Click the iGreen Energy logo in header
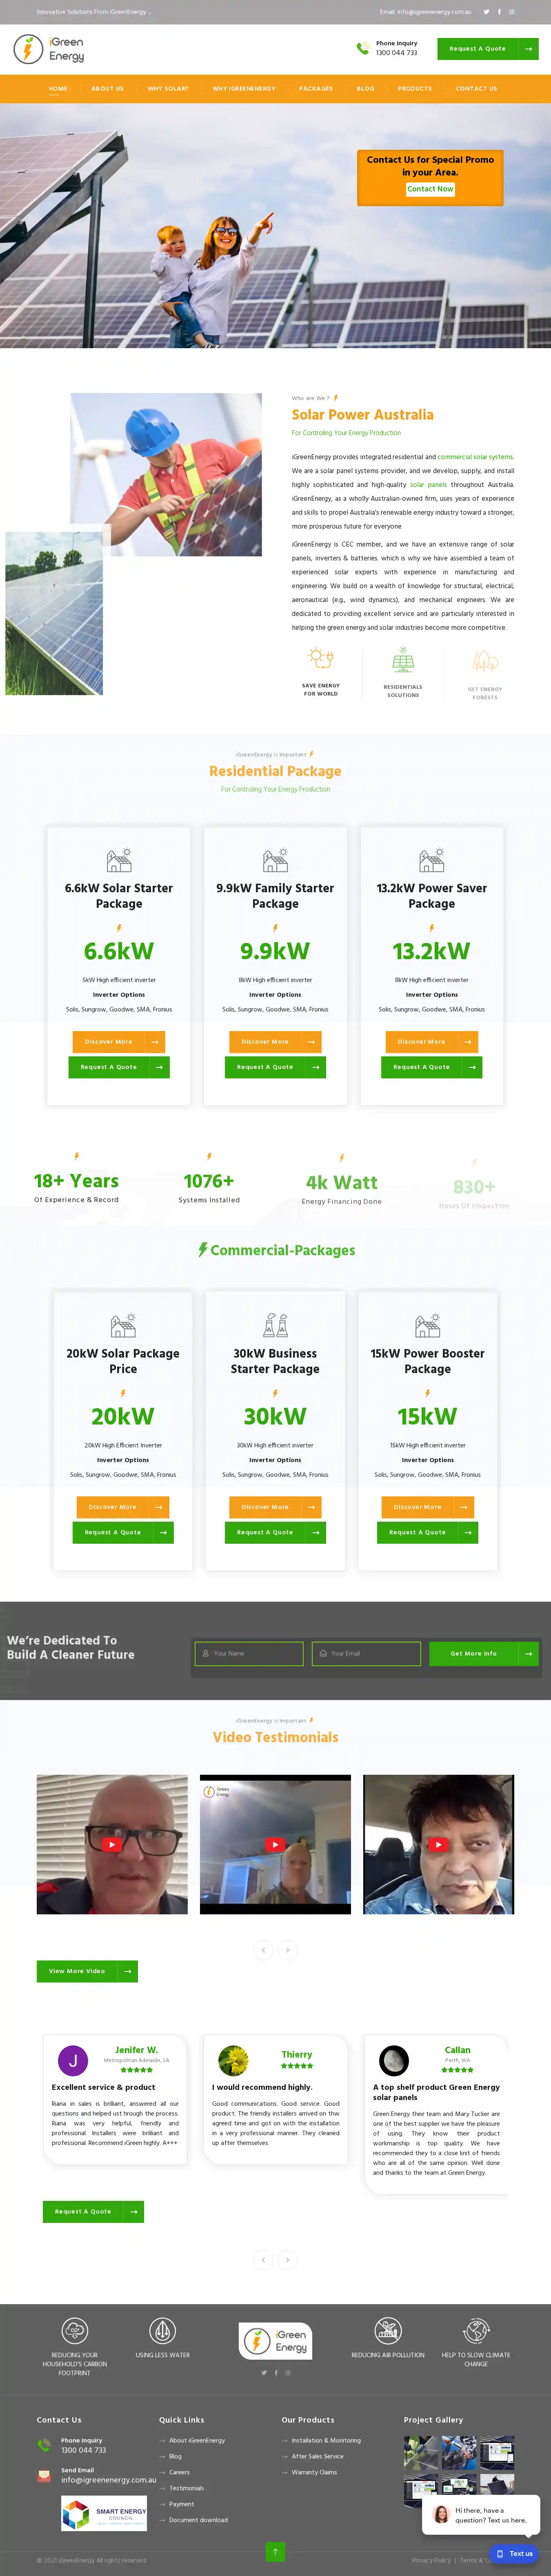The image size is (551, 2576). pyautogui.click(x=49, y=49)
